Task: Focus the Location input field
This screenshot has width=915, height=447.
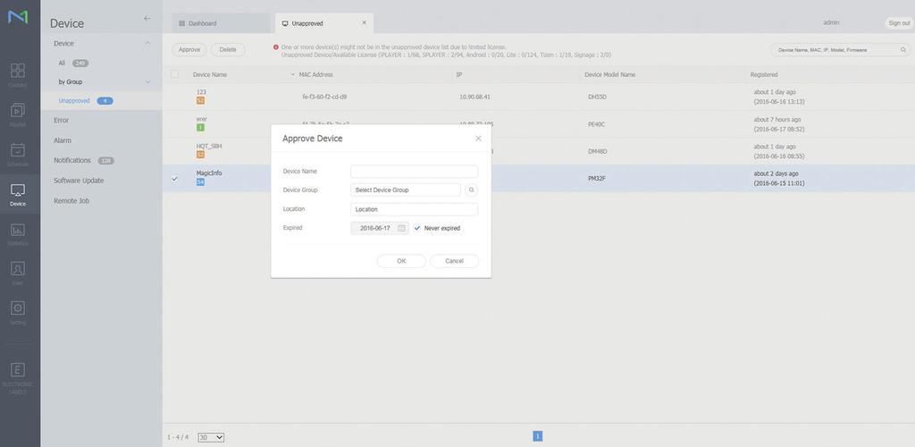Action: [x=415, y=209]
